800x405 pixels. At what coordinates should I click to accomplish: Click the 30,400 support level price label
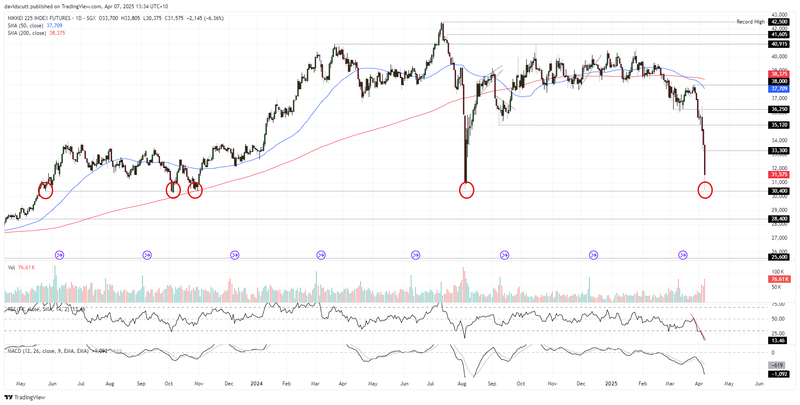tap(779, 191)
